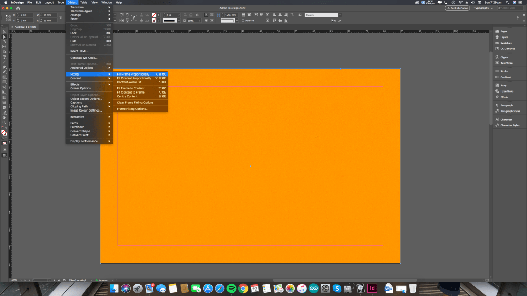Select the Type tool in toolbox
Screen dimensions: 527x296
pos(4,57)
